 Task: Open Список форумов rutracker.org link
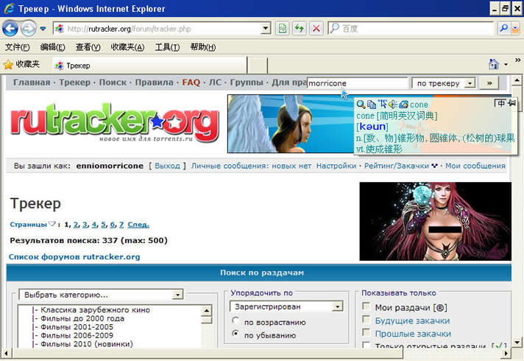pyautogui.click(x=74, y=256)
